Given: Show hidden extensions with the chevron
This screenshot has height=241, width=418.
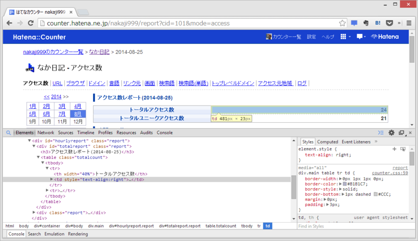Looking at the screenshot, I should [399, 23].
